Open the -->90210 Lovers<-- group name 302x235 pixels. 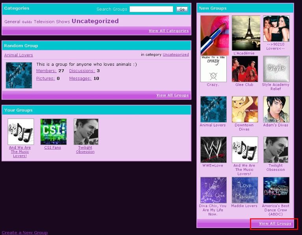(x=275, y=46)
